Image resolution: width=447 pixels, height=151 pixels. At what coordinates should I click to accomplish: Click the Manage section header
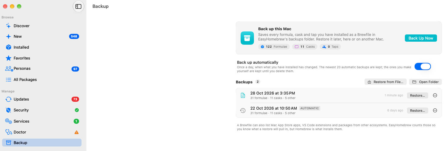pyautogui.click(x=8, y=91)
